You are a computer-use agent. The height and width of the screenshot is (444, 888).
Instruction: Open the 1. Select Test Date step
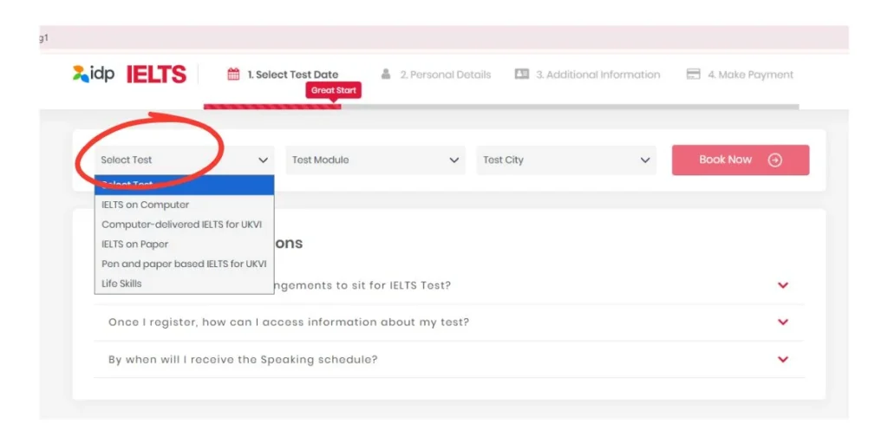tap(284, 75)
